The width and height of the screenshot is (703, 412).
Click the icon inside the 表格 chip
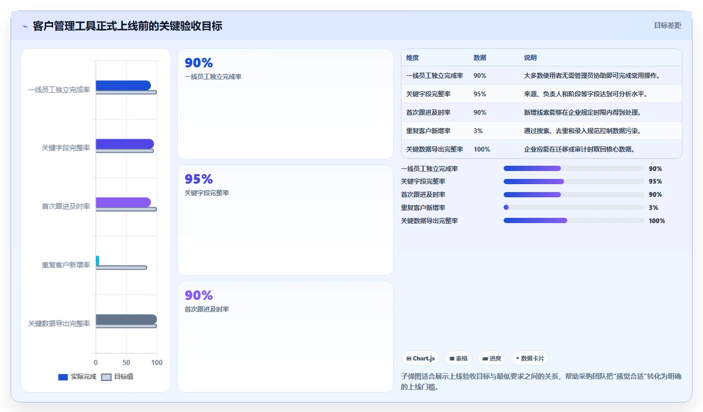pos(452,358)
